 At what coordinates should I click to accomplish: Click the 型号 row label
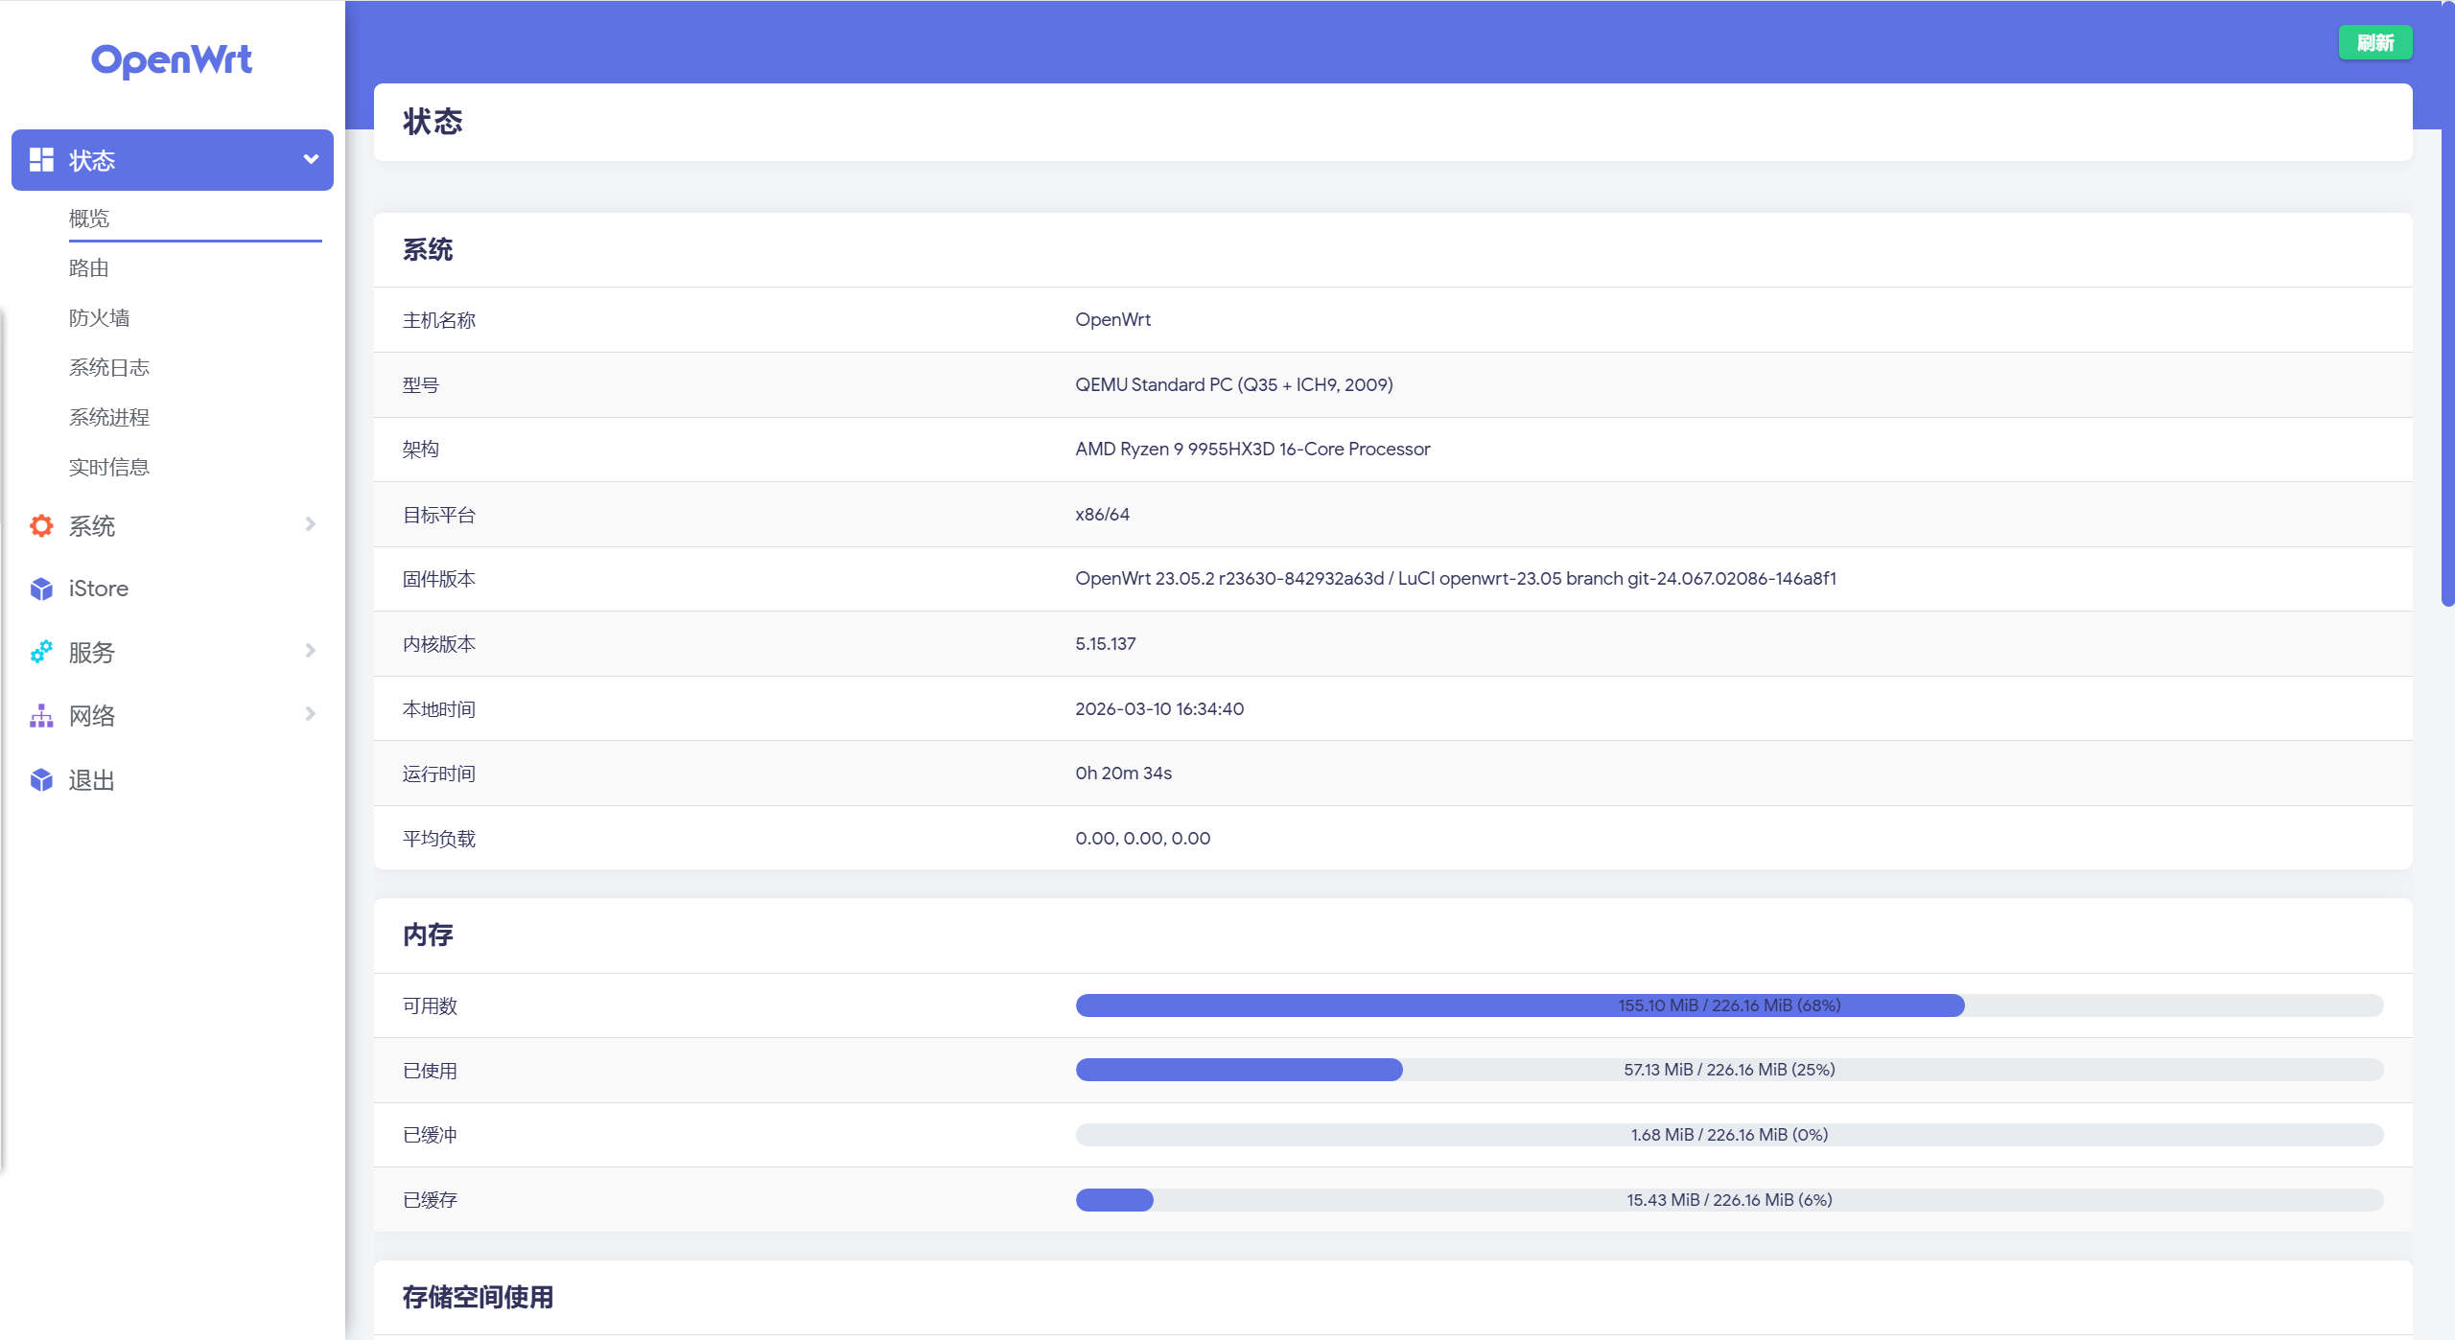click(x=421, y=385)
